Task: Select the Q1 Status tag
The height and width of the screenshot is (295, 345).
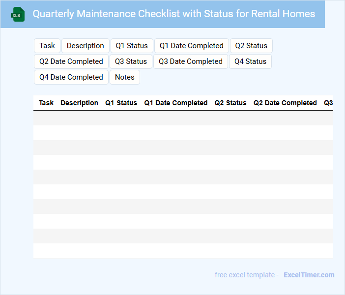Action: pos(132,46)
